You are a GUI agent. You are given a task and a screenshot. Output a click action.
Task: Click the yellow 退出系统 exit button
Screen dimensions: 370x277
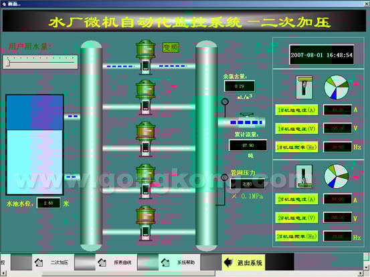tap(244, 262)
